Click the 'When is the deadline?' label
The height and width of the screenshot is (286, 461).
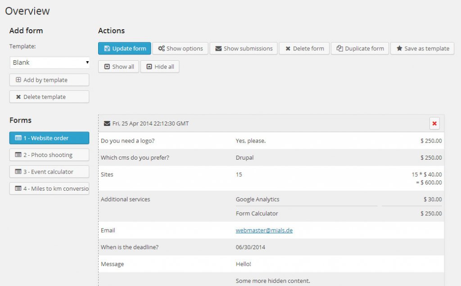tap(130, 247)
